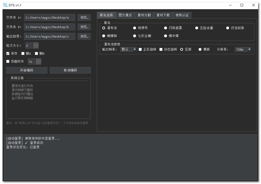Adjust the 伪造时长 7s spinner

click(x=39, y=62)
